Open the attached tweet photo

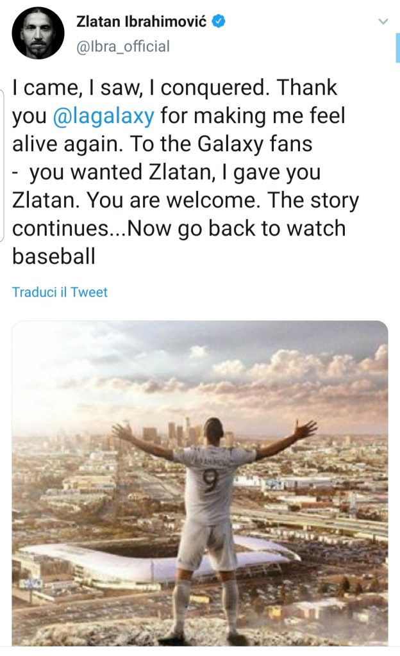[200, 483]
